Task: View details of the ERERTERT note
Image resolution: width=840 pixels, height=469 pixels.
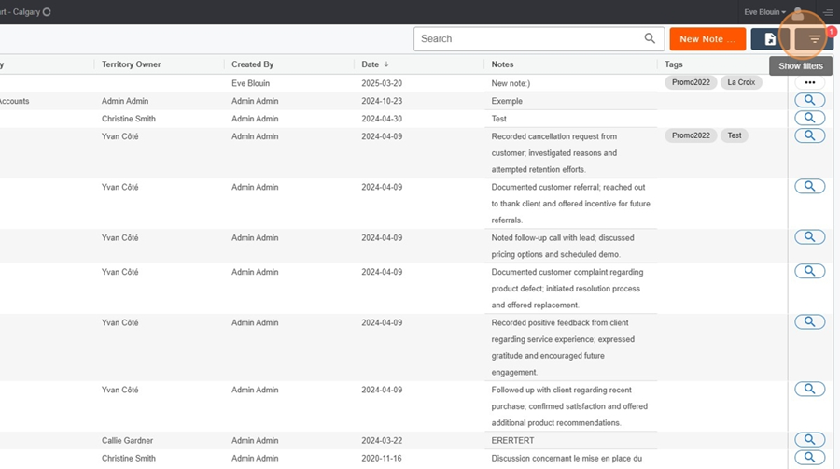Action: (x=809, y=439)
